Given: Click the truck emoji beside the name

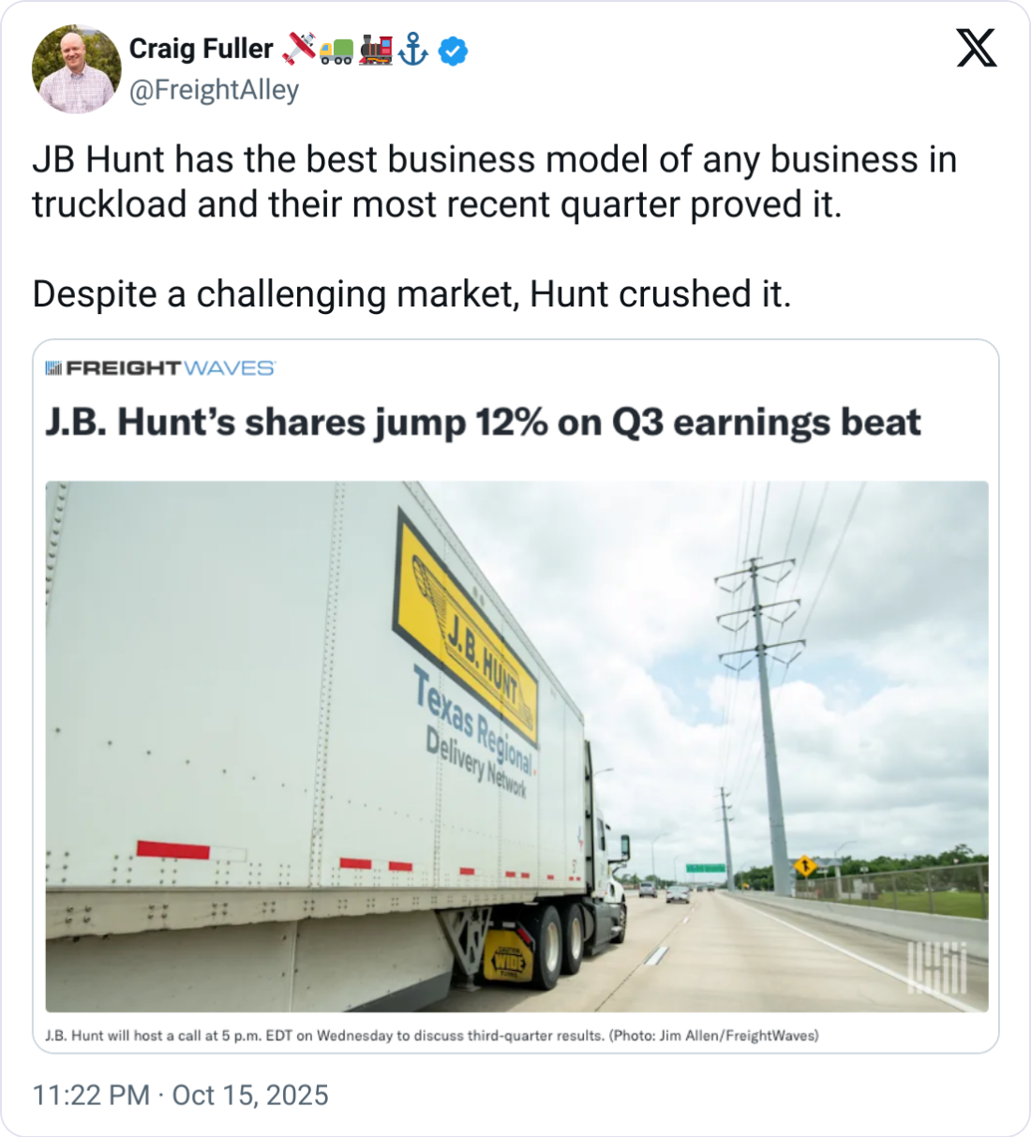Looking at the screenshot, I should (336, 51).
